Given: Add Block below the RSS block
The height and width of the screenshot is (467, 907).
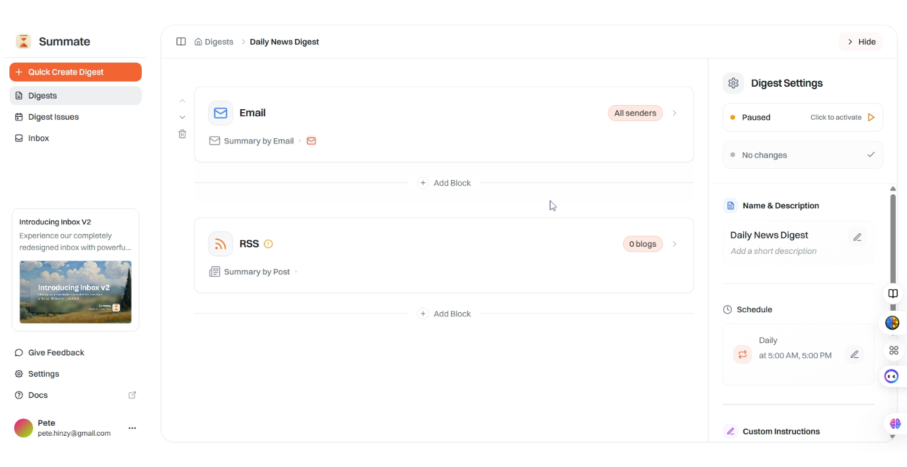Looking at the screenshot, I should (445, 314).
